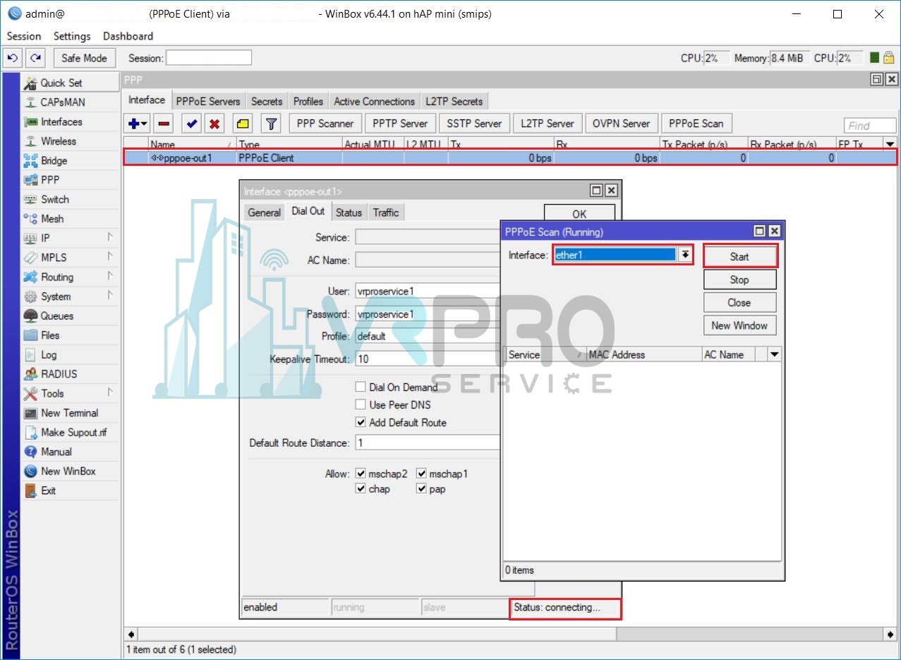Open the Session menu
Screen dimensions: 901x660
tap(24, 36)
